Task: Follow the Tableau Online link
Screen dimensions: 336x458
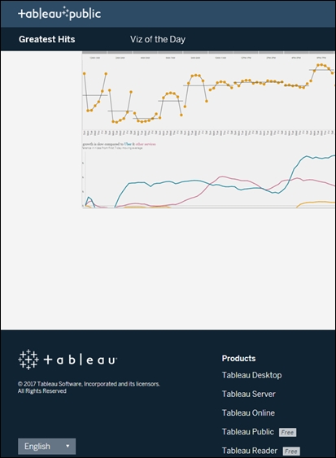Action: coord(248,412)
